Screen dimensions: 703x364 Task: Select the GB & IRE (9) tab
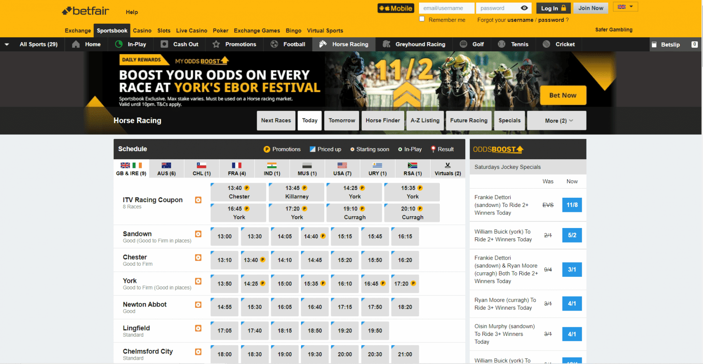(x=131, y=169)
